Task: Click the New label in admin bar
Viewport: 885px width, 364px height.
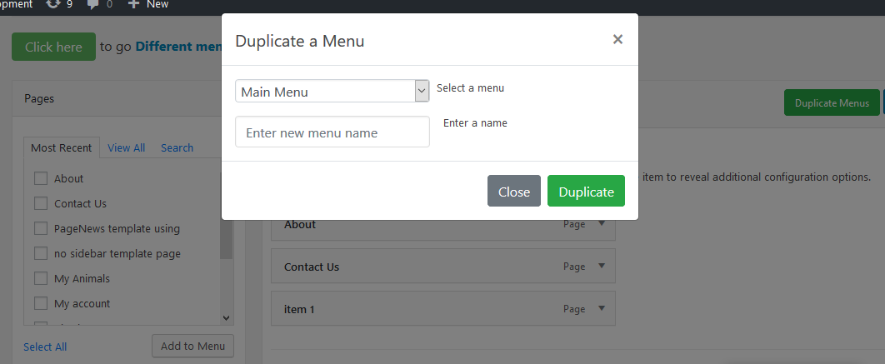Action: tap(157, 4)
